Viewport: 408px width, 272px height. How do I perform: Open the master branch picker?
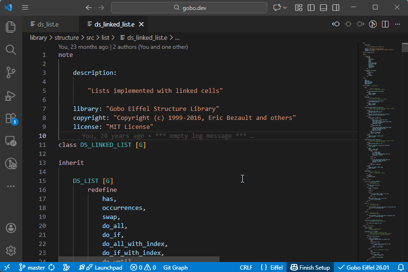[x=32, y=267]
